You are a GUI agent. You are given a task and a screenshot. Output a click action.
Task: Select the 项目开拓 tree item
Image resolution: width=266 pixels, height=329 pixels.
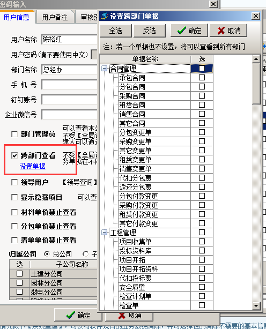132,260
